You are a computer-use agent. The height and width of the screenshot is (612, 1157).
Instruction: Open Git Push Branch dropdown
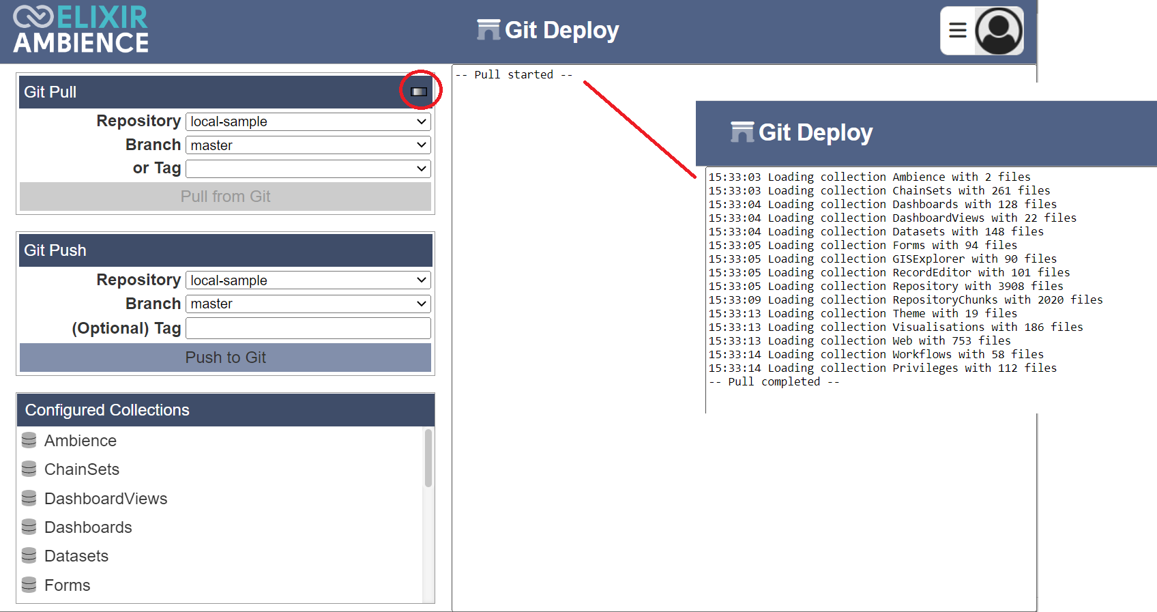tap(308, 304)
